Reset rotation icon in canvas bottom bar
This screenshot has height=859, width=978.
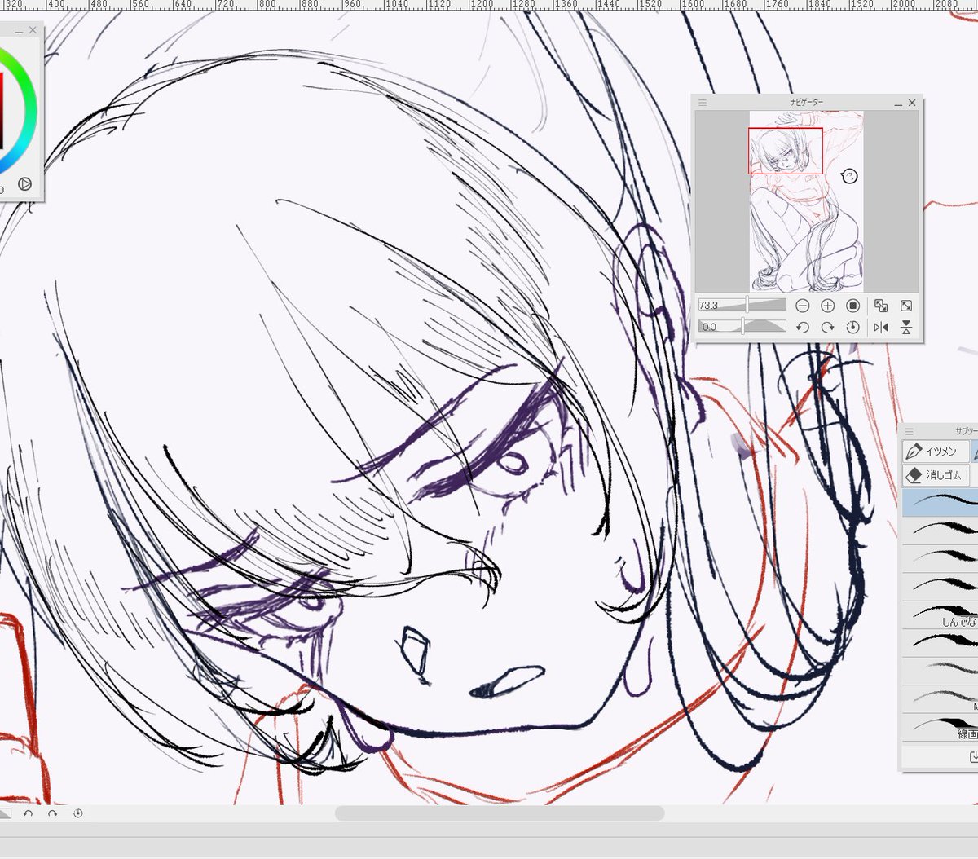(x=78, y=813)
